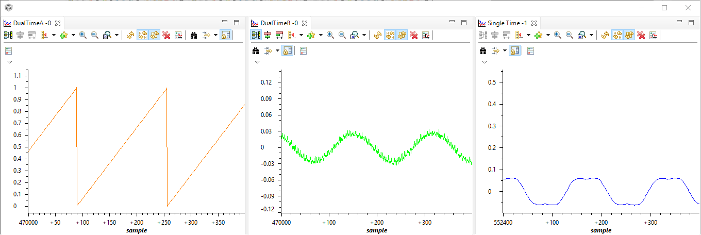Open the zoom reset dropdown arrow in DualTimeB
701x235 pixels.
[x=364, y=35]
